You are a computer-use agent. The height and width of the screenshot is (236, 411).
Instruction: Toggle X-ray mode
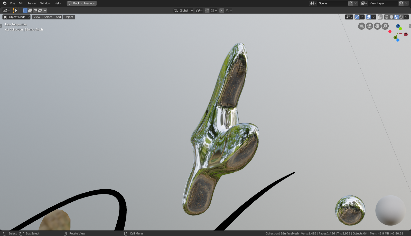tap(380, 17)
